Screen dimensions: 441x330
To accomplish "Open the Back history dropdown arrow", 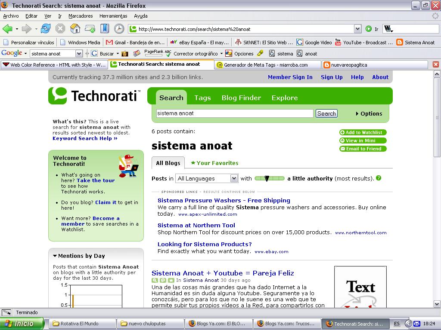I will point(17,29).
